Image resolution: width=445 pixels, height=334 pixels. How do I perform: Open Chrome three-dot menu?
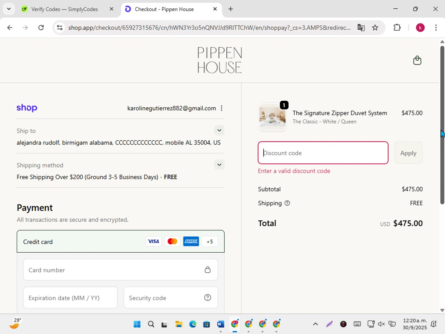(436, 28)
